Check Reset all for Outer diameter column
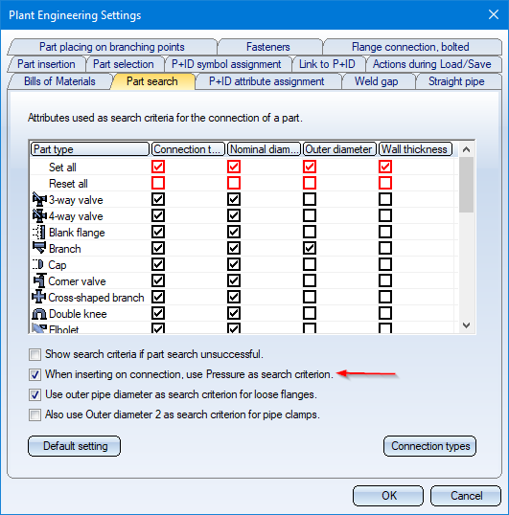This screenshot has width=509, height=515. [310, 183]
